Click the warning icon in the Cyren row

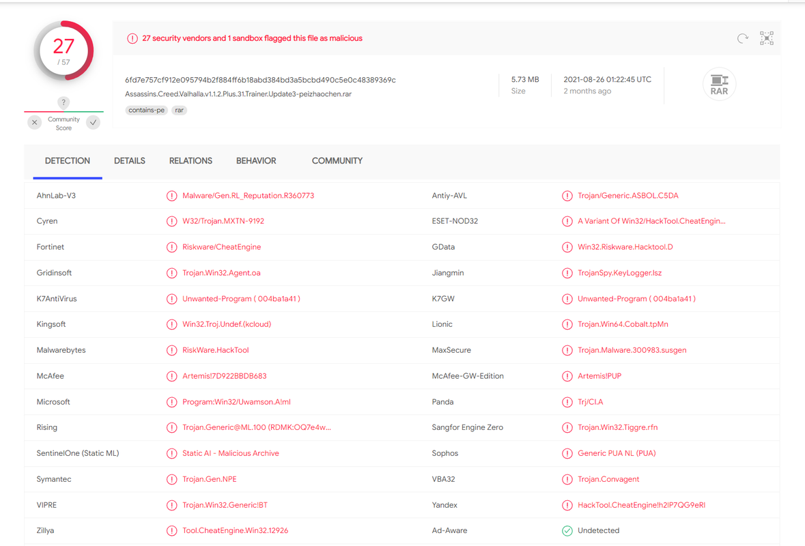click(x=171, y=222)
